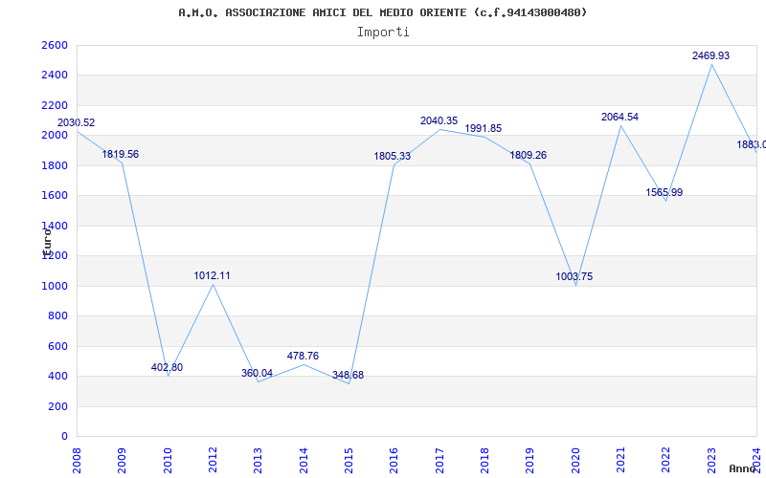
Task: Click the y-axis value 2000
Action: pyautogui.click(x=55, y=136)
